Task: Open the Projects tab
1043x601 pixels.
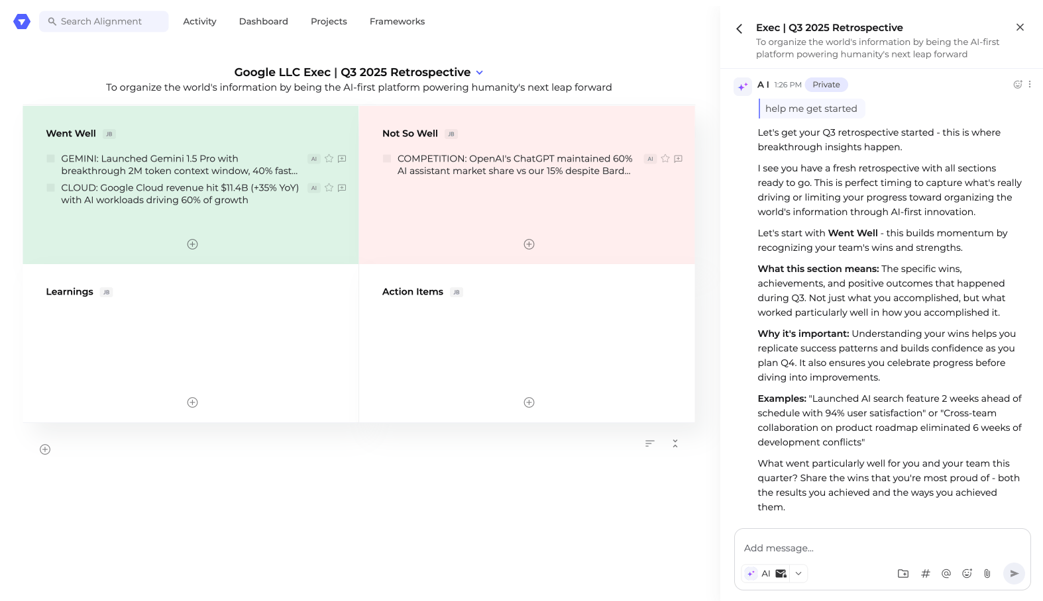Action: [329, 21]
